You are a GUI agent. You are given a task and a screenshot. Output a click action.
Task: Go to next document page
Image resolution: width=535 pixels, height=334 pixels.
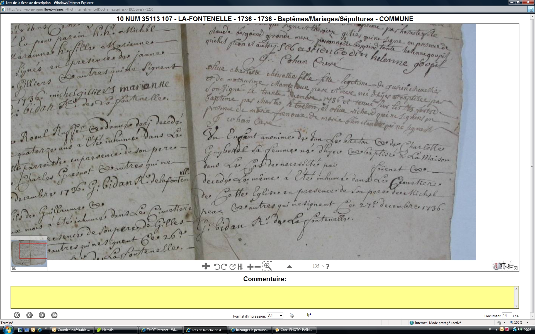42,315
